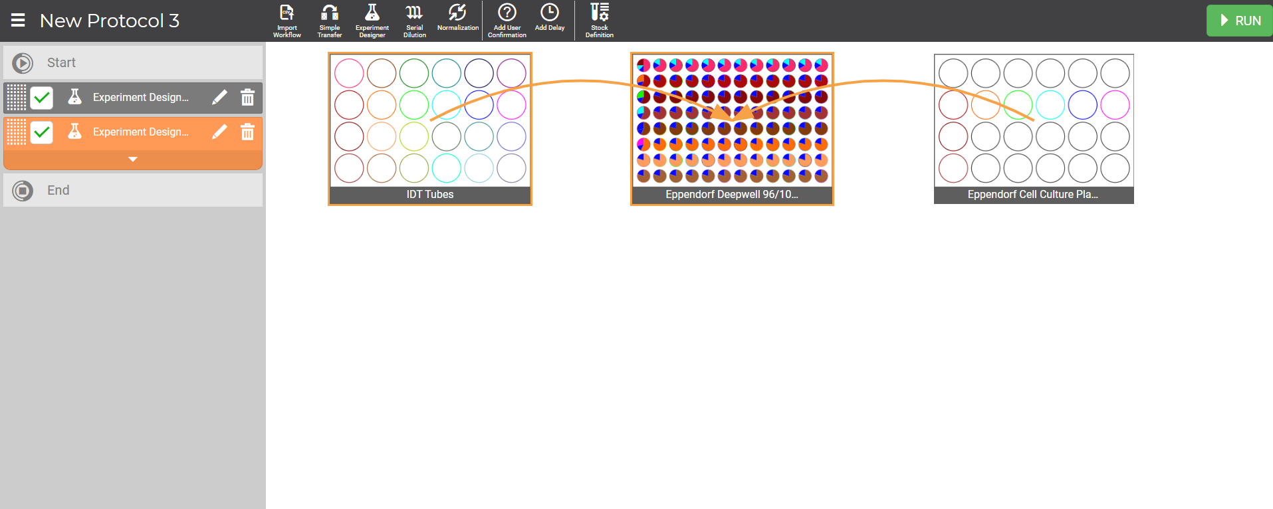
Task: Insert an Add Delay step
Action: (x=550, y=18)
